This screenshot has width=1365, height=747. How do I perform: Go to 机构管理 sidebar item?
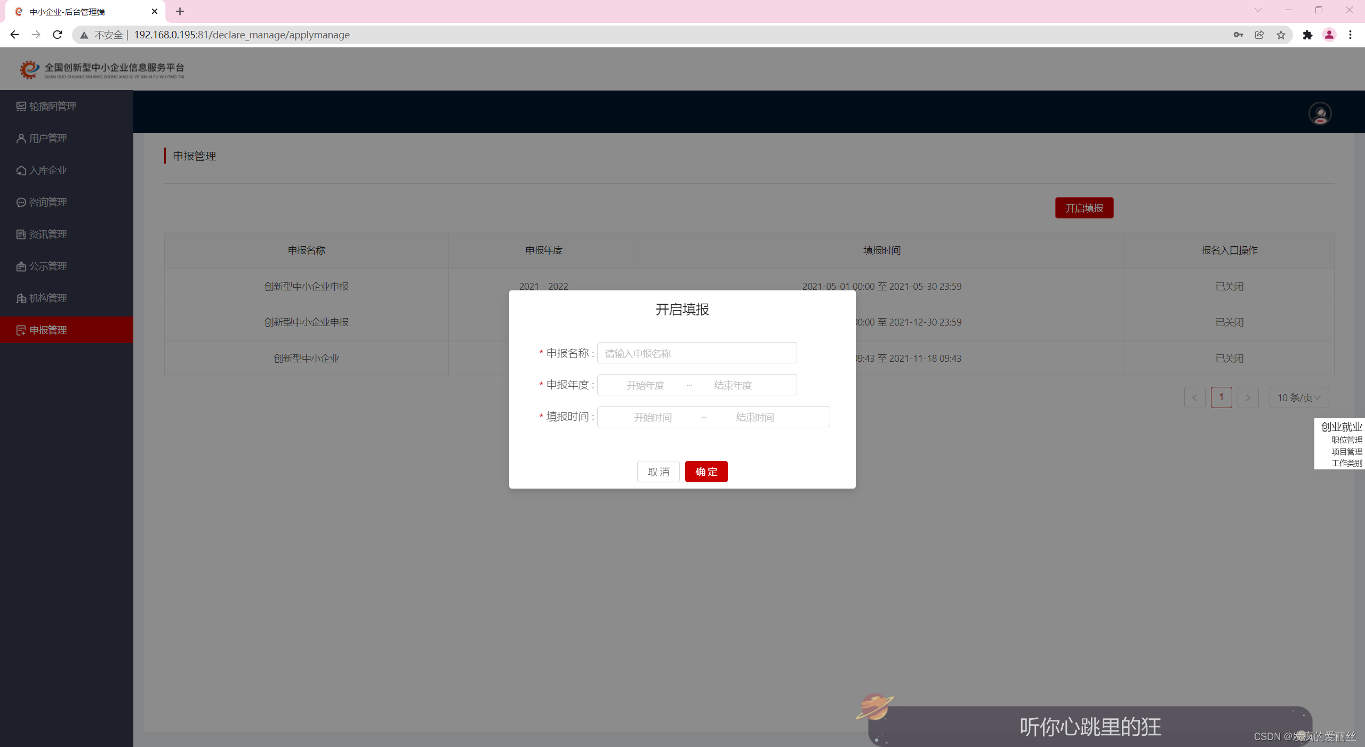(x=48, y=298)
